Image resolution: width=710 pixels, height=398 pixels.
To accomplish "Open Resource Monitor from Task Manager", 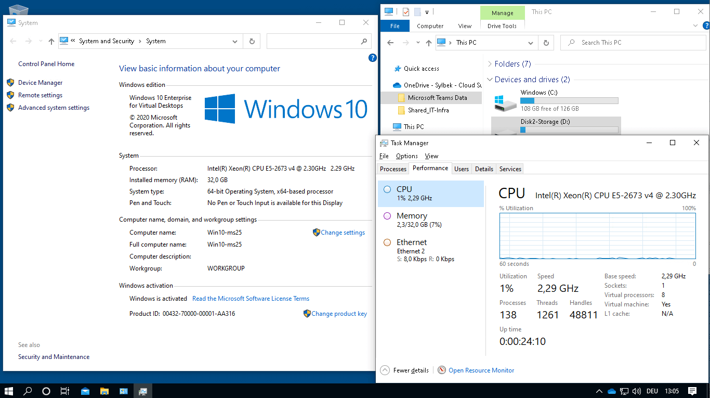I will 481,370.
